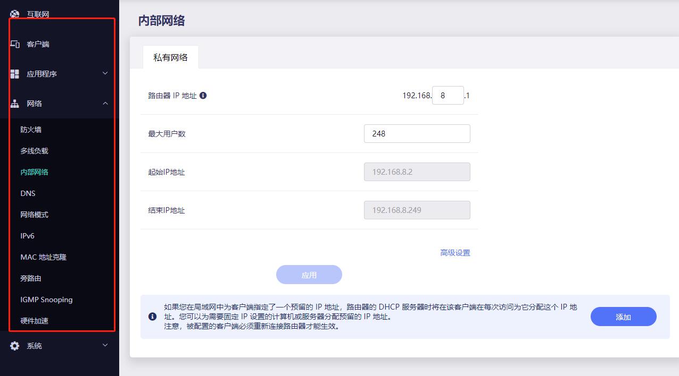Open the 系统 (System) gear icon
Viewport: 679px width, 376px height.
pyautogui.click(x=15, y=345)
